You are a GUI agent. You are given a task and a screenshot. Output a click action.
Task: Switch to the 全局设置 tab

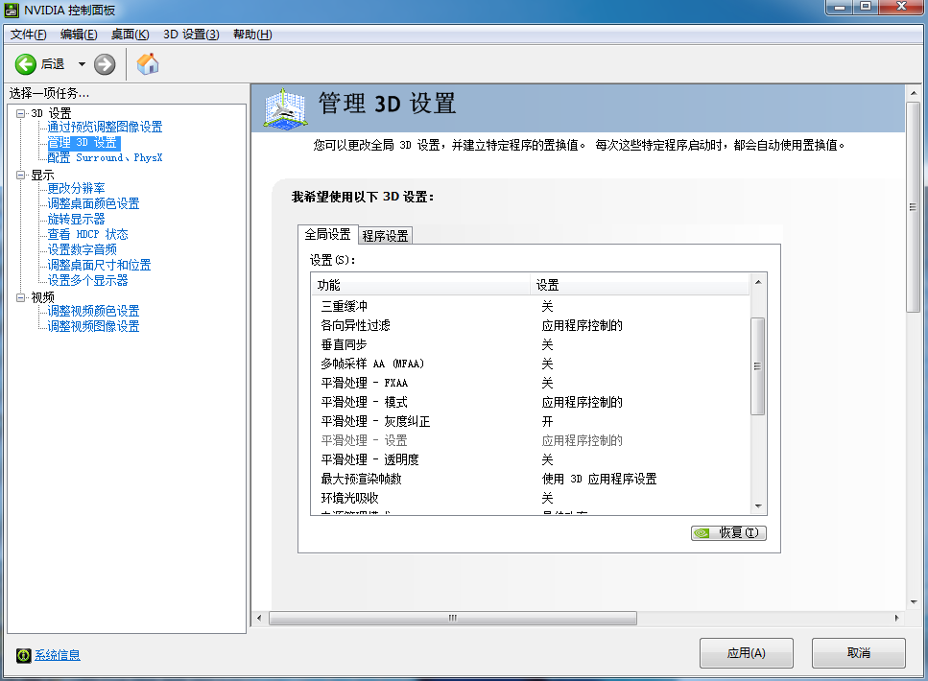point(327,234)
